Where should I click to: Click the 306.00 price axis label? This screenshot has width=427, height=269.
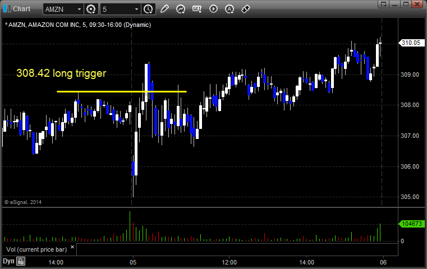[410, 166]
